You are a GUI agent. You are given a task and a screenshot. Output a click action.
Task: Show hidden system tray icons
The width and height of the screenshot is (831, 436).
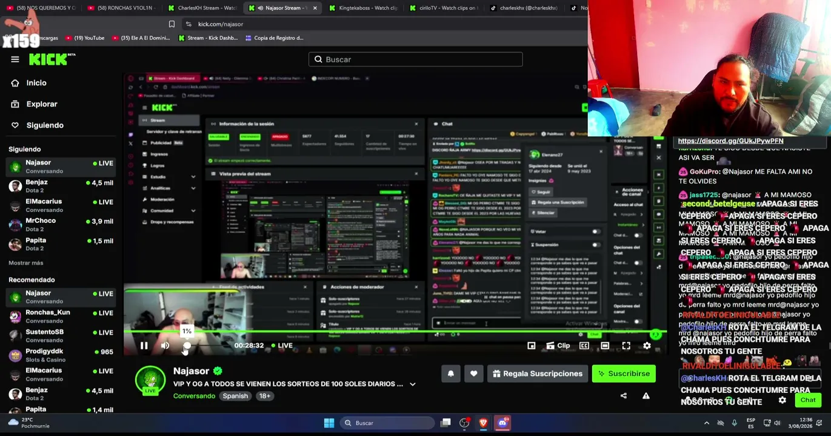(x=707, y=423)
